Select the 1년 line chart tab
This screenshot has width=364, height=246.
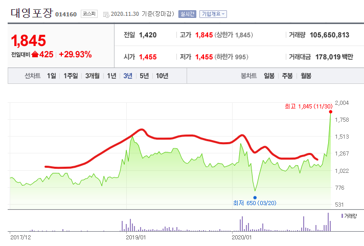click(111, 76)
